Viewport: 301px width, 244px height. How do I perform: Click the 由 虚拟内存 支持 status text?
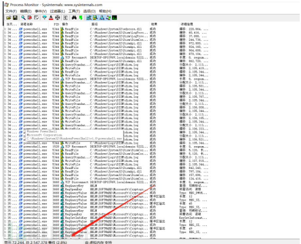click(98, 242)
